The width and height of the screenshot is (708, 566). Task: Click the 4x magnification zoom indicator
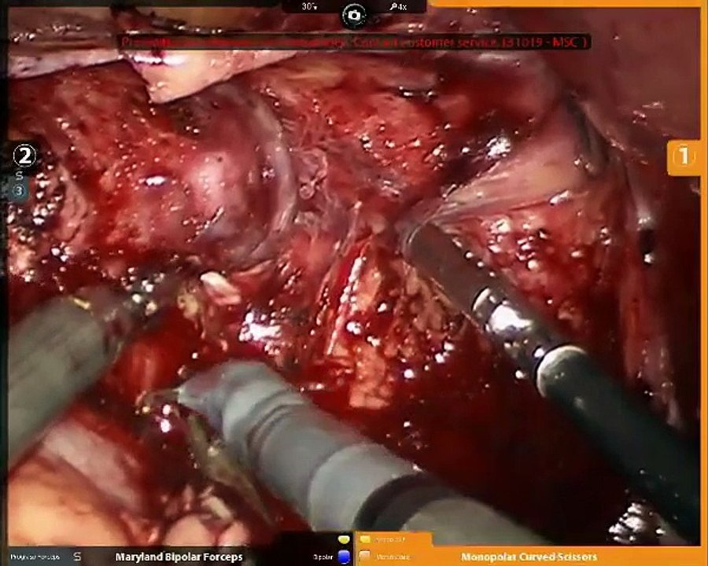pos(398,6)
